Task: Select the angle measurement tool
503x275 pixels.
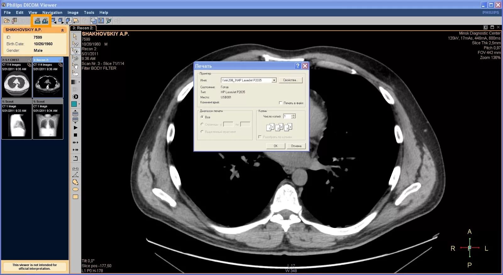Action: point(75,175)
